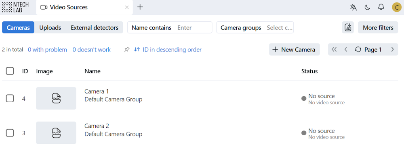Viewport: 404px width, 149px height.
Task: Click the 2 in total count
Action: [13, 50]
